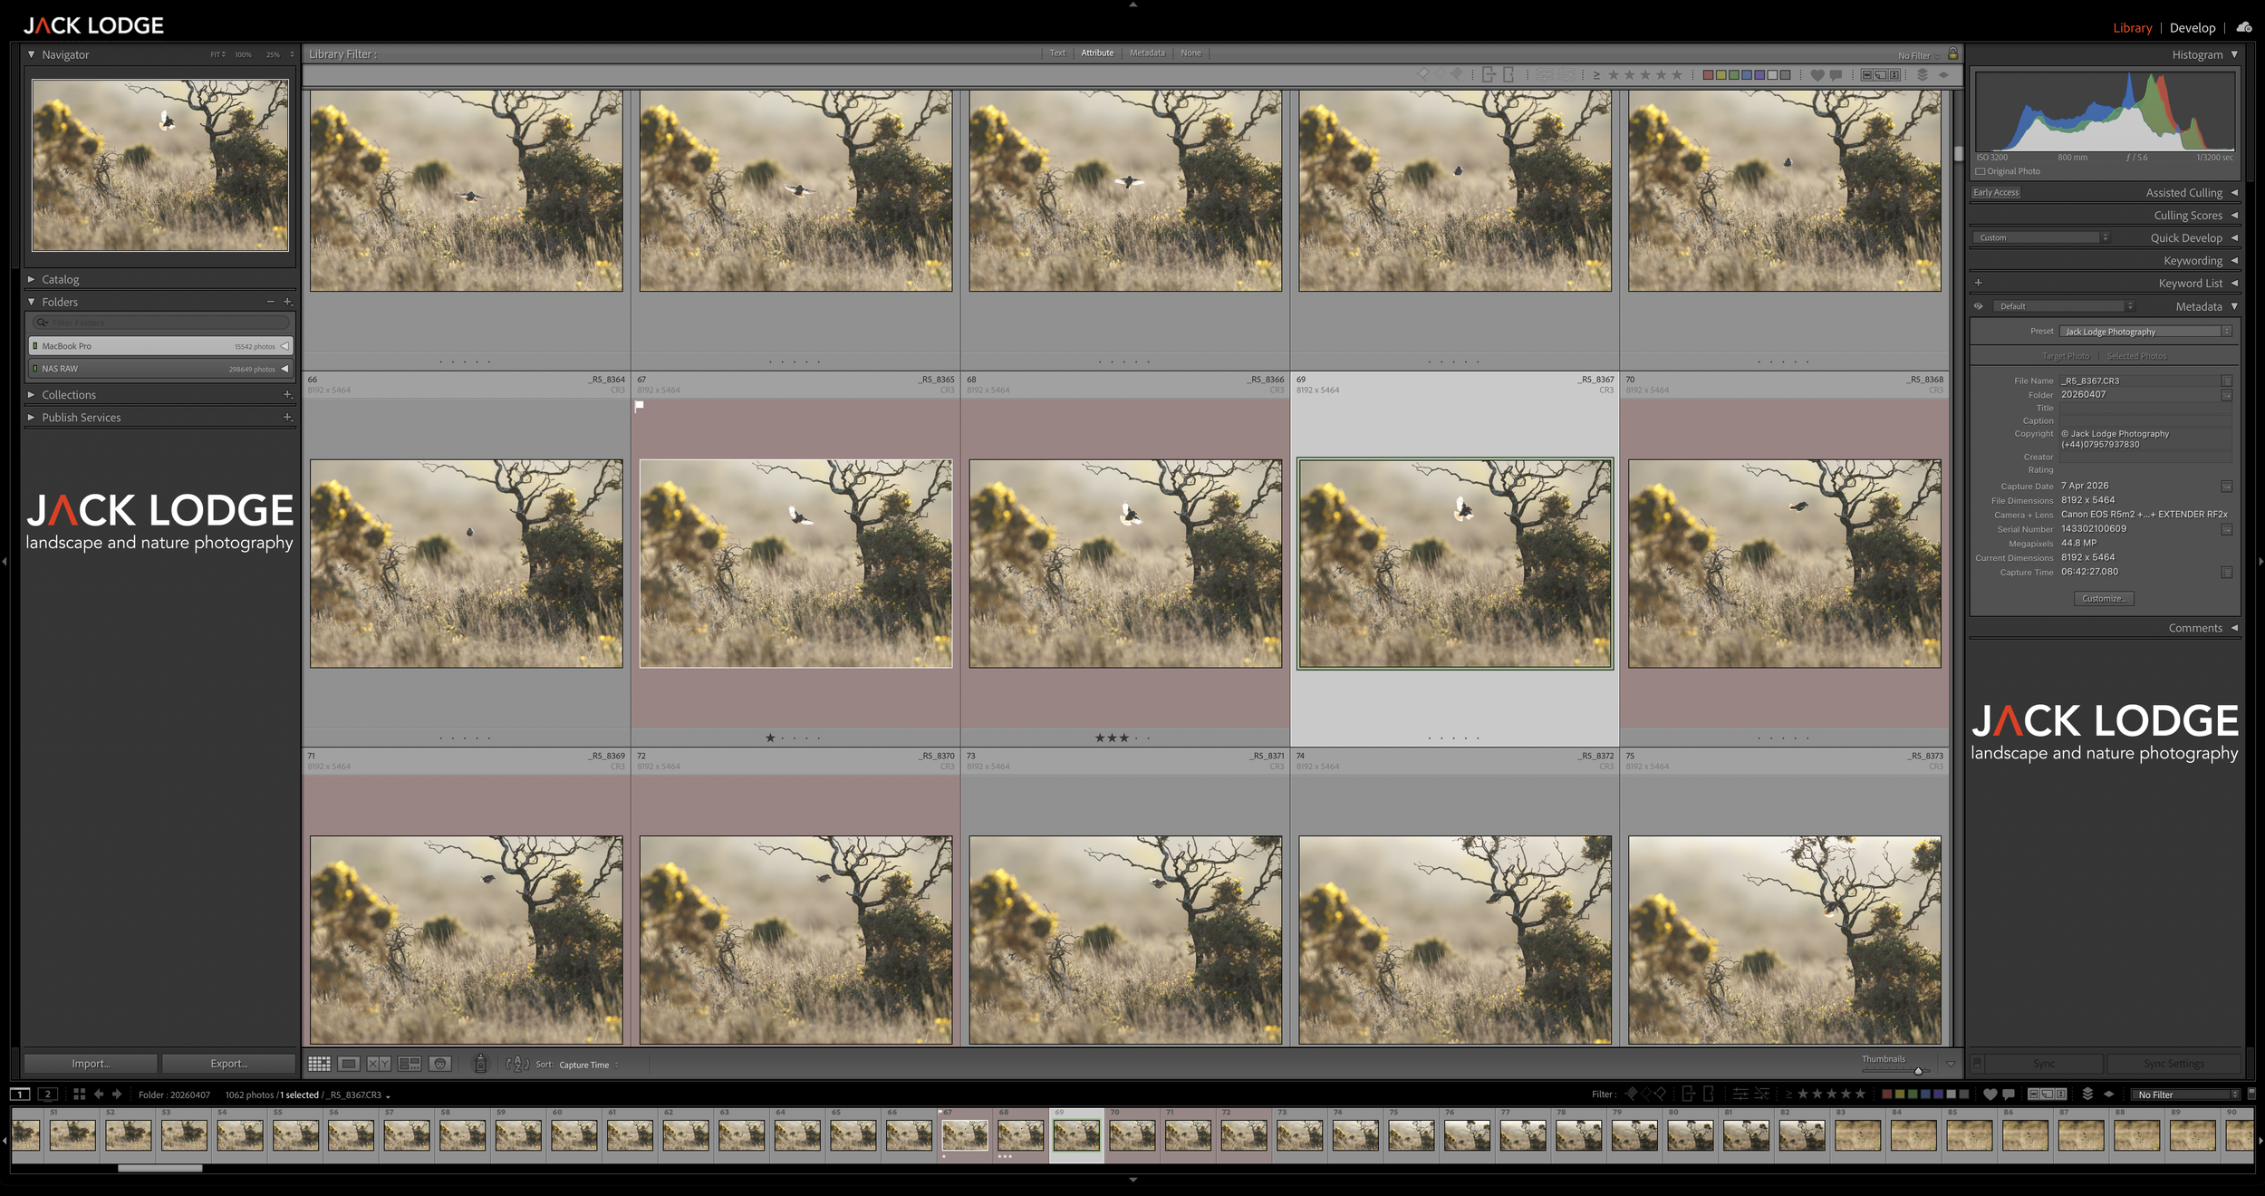The width and height of the screenshot is (2265, 1196).
Task: Open Compare view using the XY icon
Action: [379, 1062]
